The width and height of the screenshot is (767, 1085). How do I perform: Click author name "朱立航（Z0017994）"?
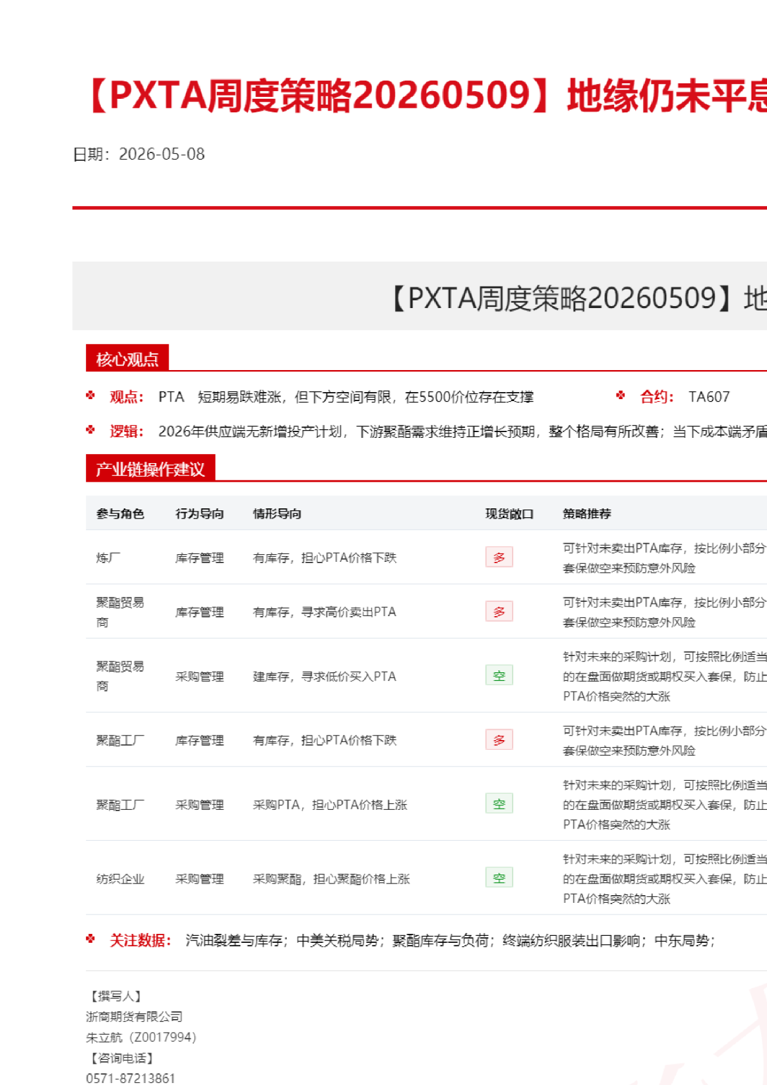(x=141, y=1038)
